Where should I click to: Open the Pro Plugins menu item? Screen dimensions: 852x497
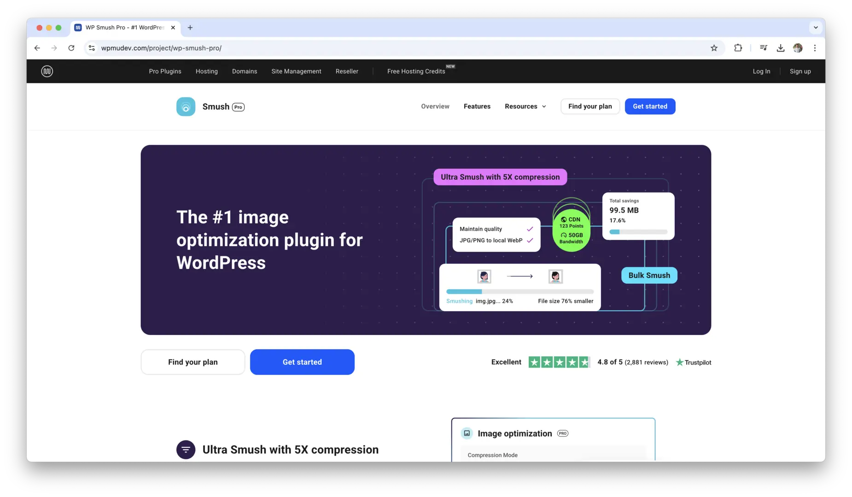click(165, 71)
